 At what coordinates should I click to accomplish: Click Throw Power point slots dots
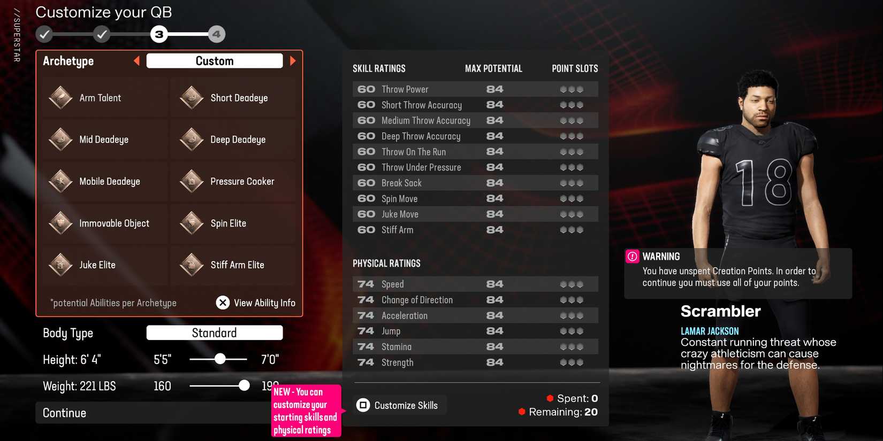(x=571, y=89)
